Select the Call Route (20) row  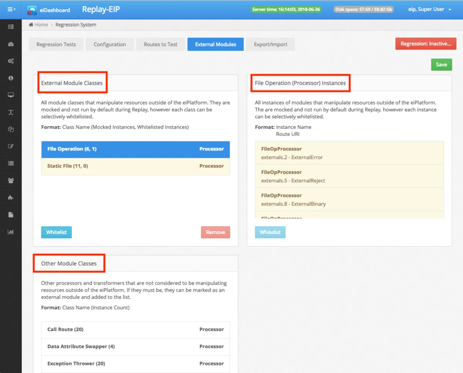tap(135, 330)
